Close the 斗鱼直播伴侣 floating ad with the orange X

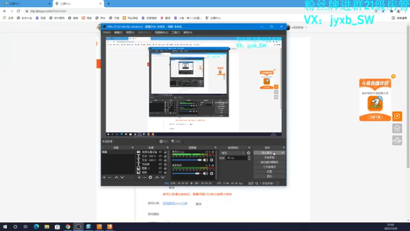[x=393, y=76]
